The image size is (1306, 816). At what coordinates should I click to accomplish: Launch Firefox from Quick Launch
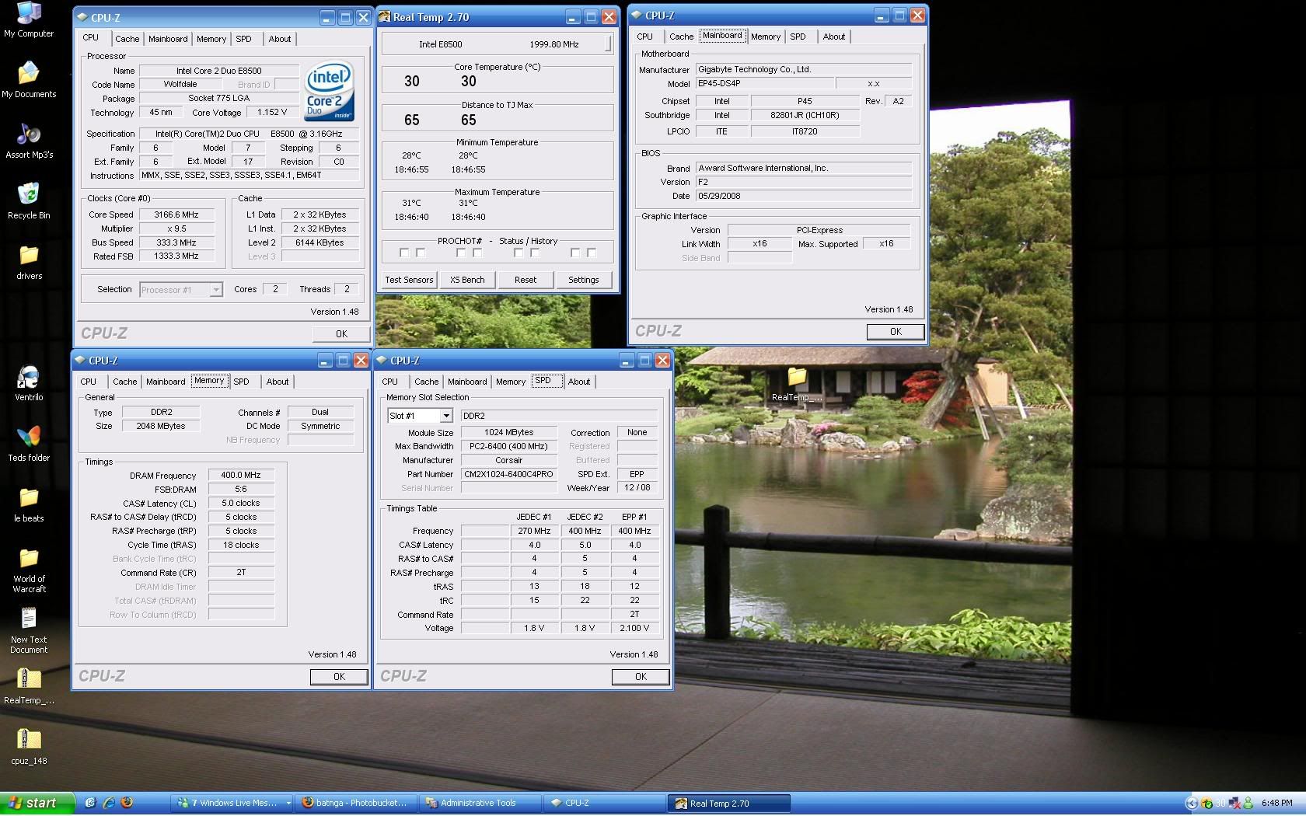(x=127, y=803)
